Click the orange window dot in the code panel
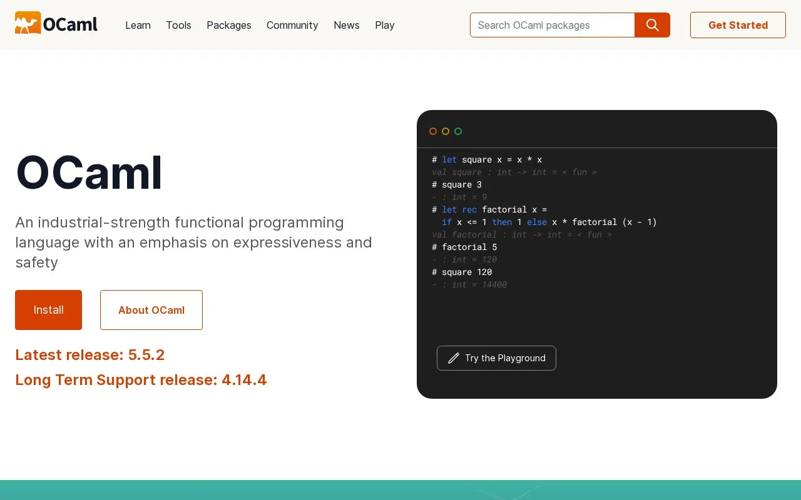Viewport: 801px width, 500px height. point(433,131)
